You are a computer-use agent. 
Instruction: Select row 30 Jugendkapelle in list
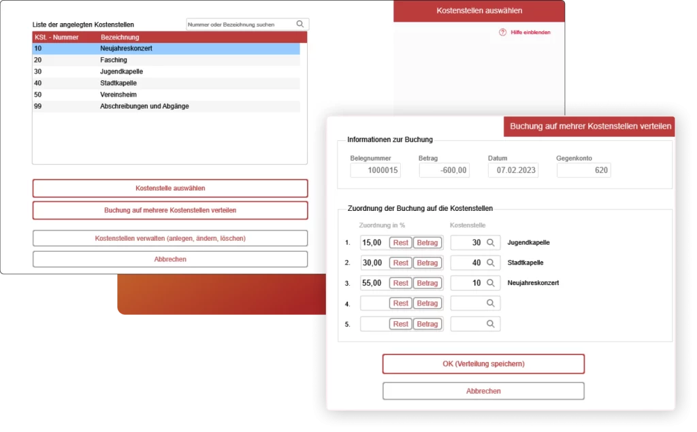[x=166, y=71]
